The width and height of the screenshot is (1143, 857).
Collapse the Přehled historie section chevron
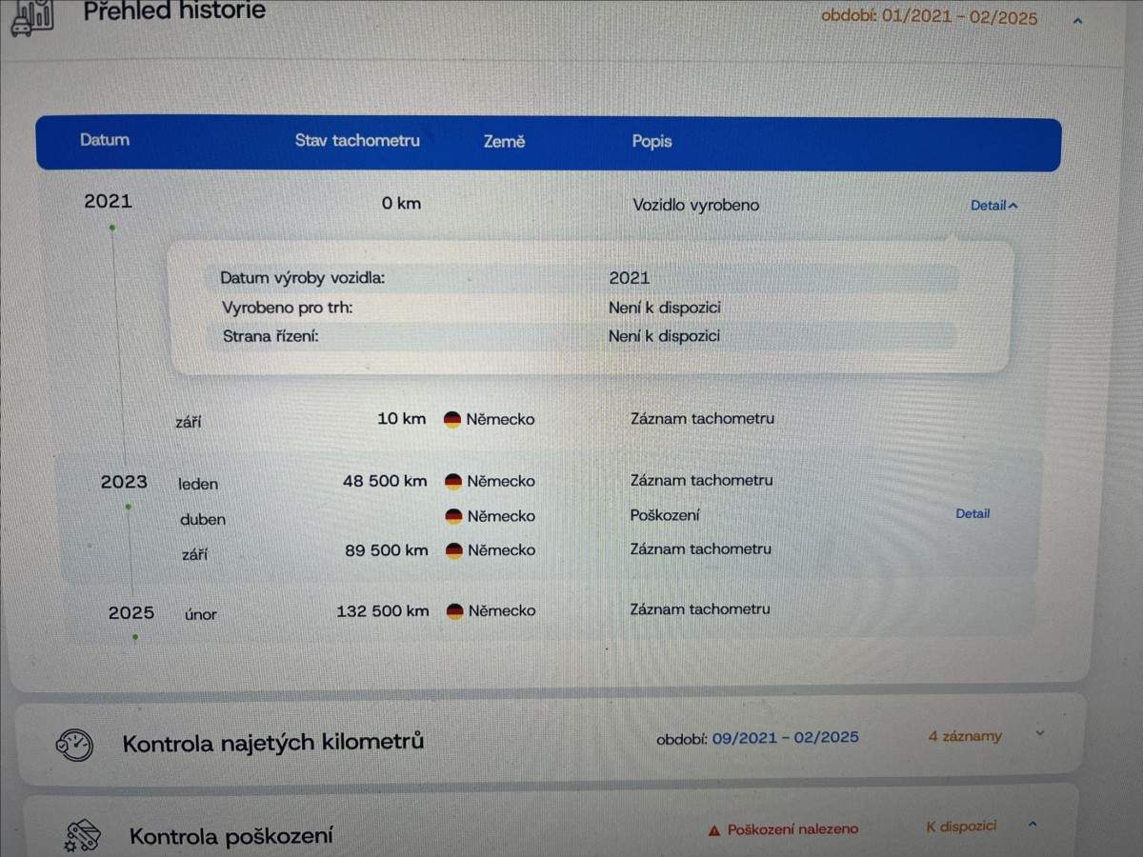coord(1077,19)
